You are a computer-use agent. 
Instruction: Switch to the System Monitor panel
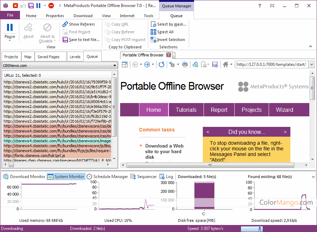[x=66, y=177]
